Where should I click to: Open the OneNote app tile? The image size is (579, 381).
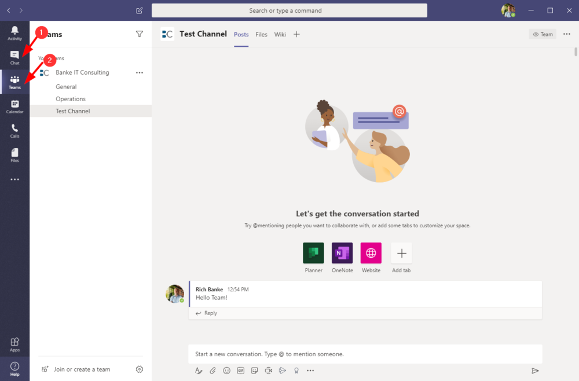pos(342,253)
